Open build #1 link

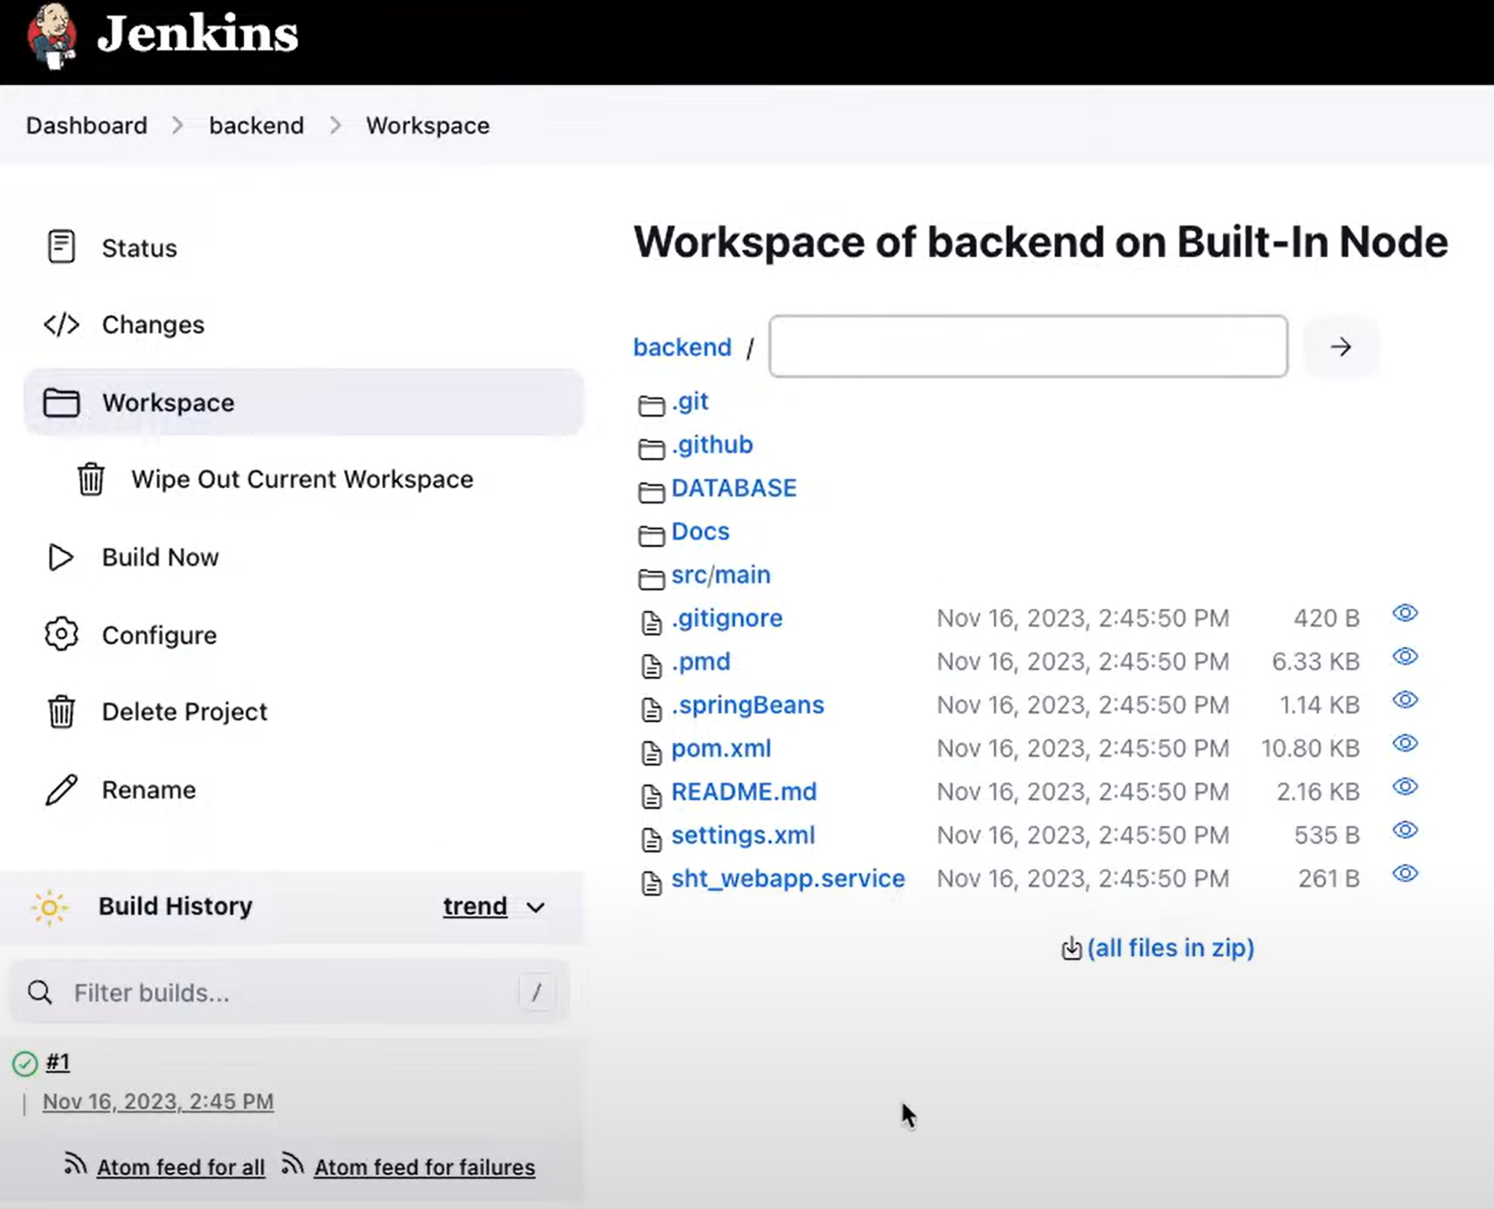pyautogui.click(x=58, y=1061)
